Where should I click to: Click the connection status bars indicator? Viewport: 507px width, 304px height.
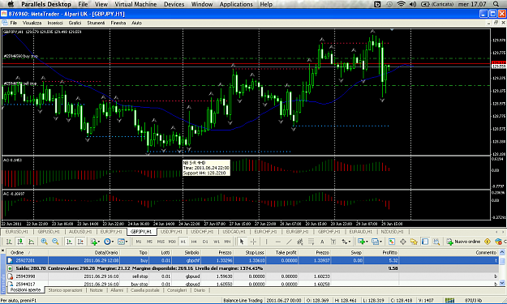(449, 301)
